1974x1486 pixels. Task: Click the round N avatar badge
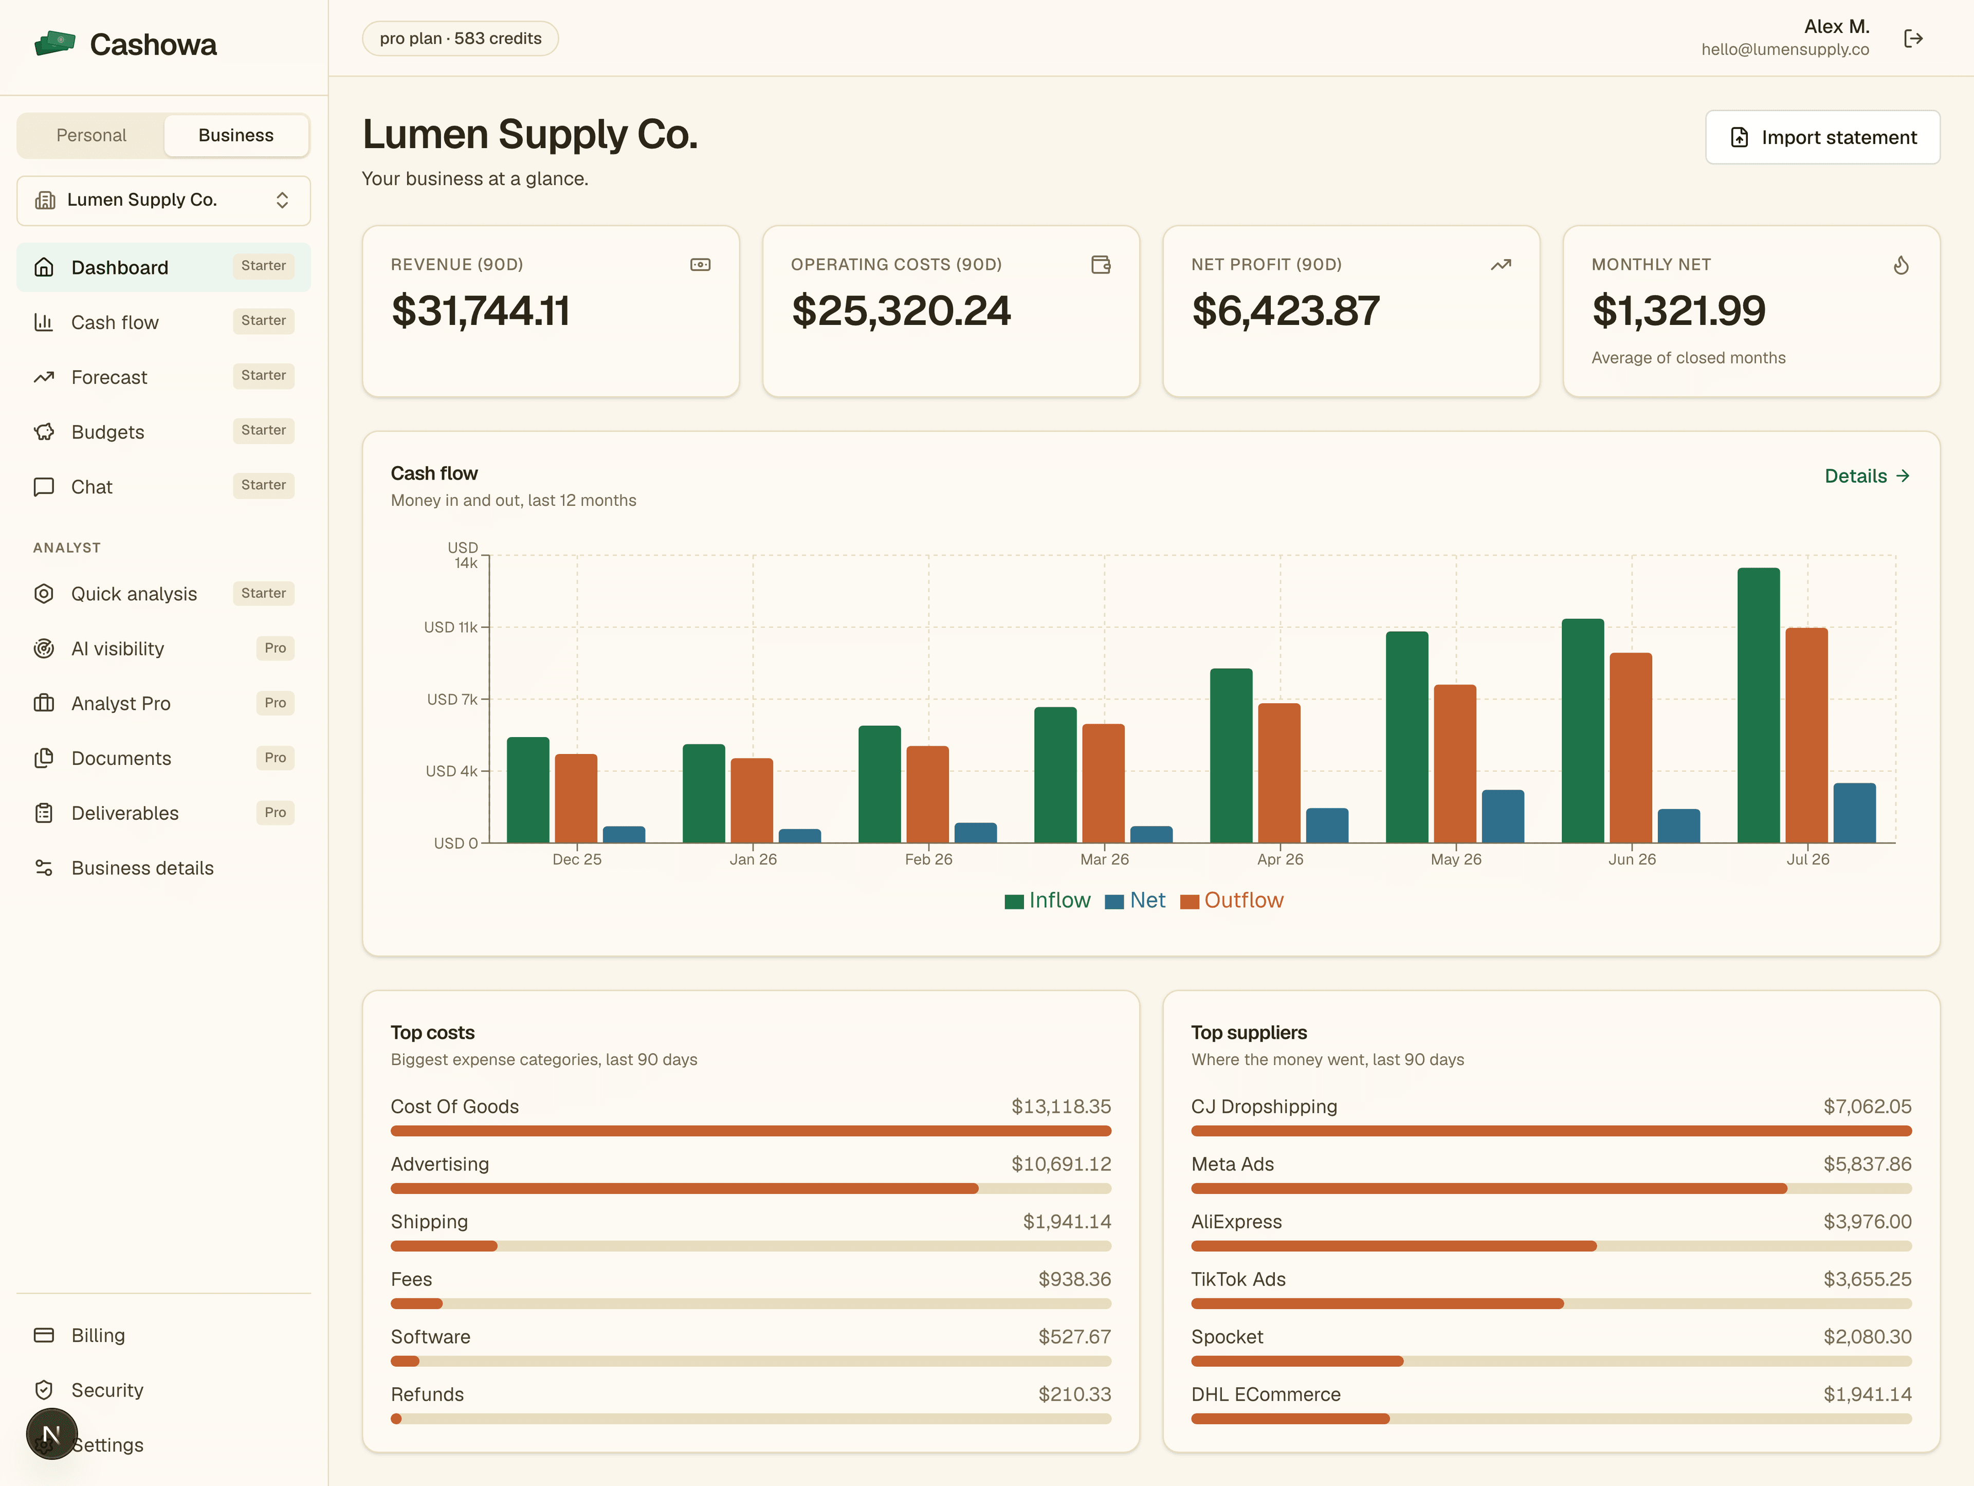point(52,1434)
